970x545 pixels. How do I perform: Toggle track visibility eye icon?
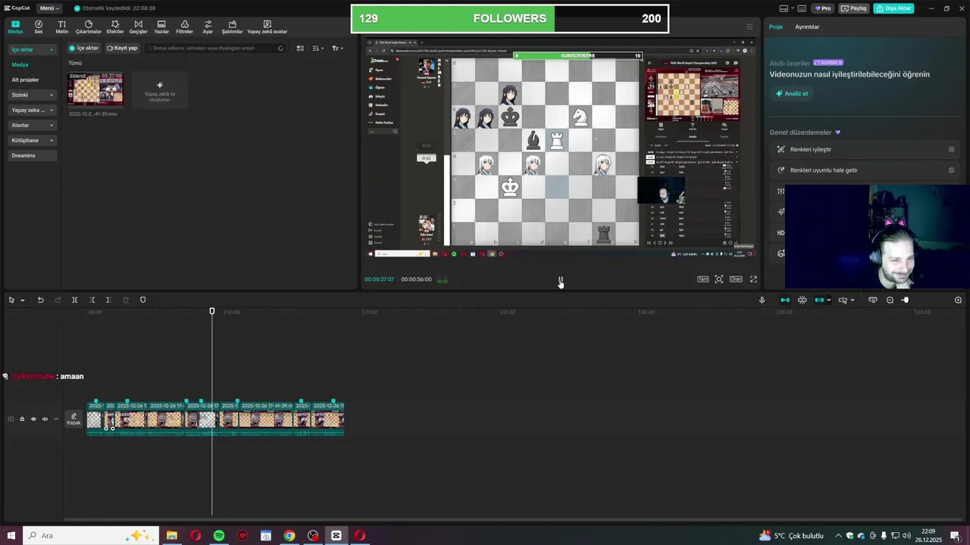[33, 419]
